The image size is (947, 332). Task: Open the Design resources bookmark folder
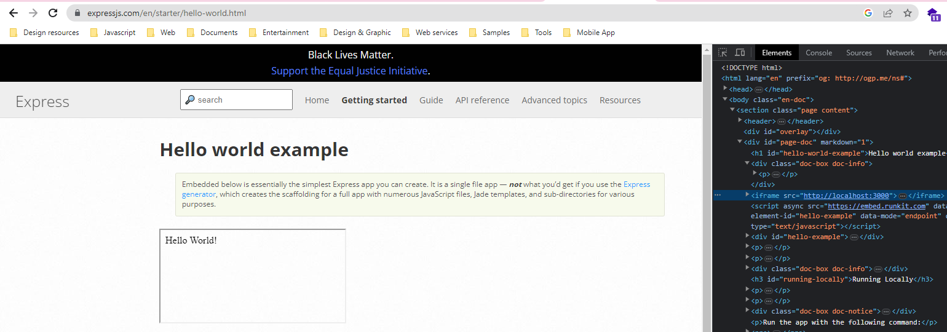[44, 33]
